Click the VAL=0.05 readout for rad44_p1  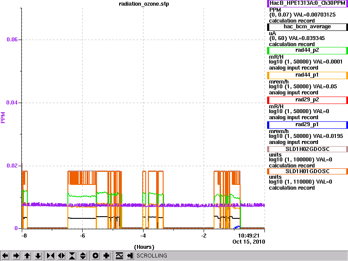[325, 87]
